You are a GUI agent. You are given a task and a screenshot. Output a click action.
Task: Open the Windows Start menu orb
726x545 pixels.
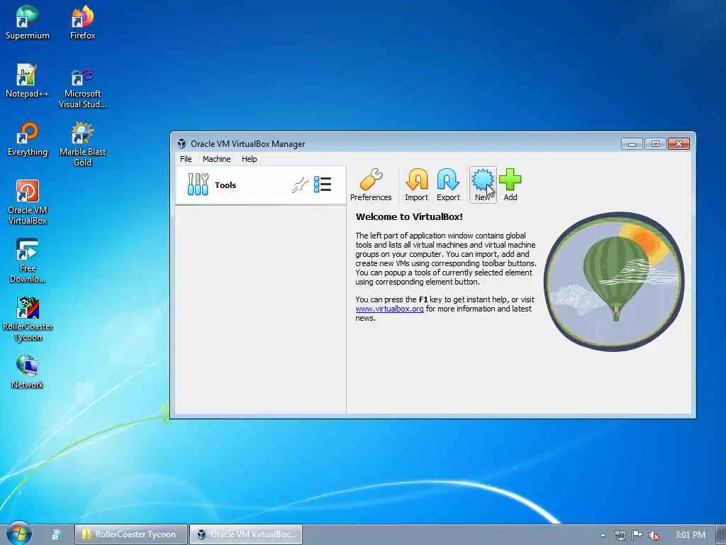[19, 534]
